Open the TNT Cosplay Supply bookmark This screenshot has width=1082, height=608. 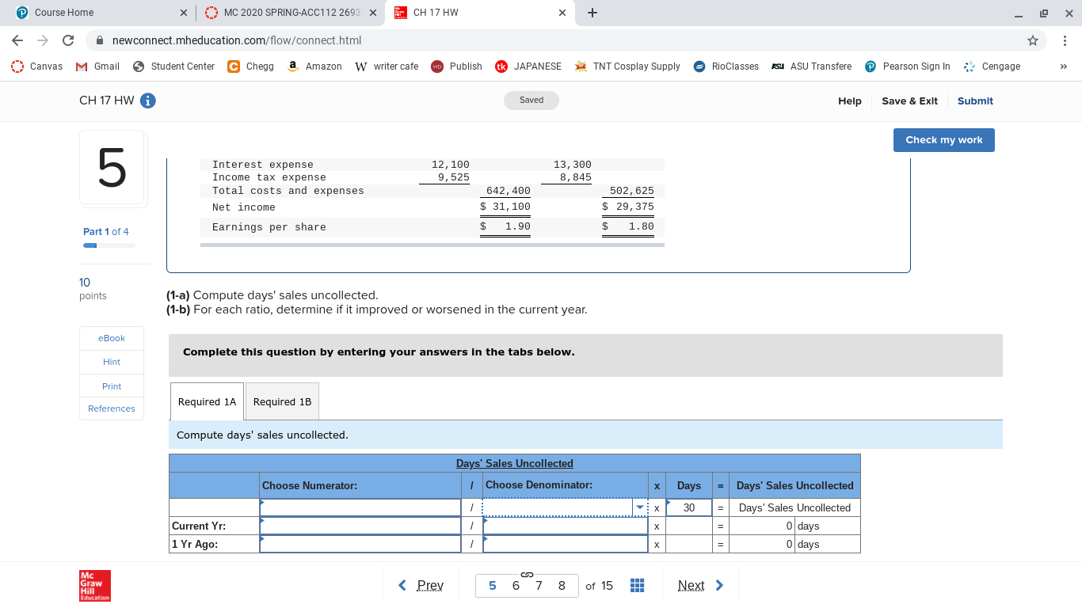pyautogui.click(x=627, y=66)
